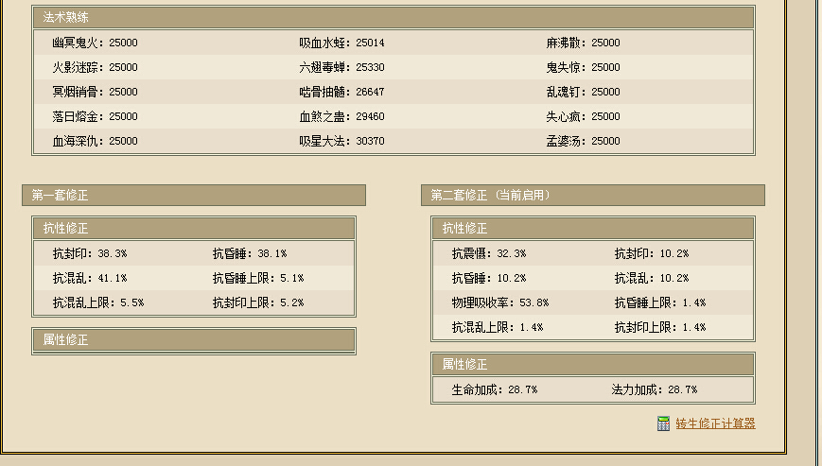
Task: Click the 抗混乱 41.1% entry
Action: pos(90,278)
